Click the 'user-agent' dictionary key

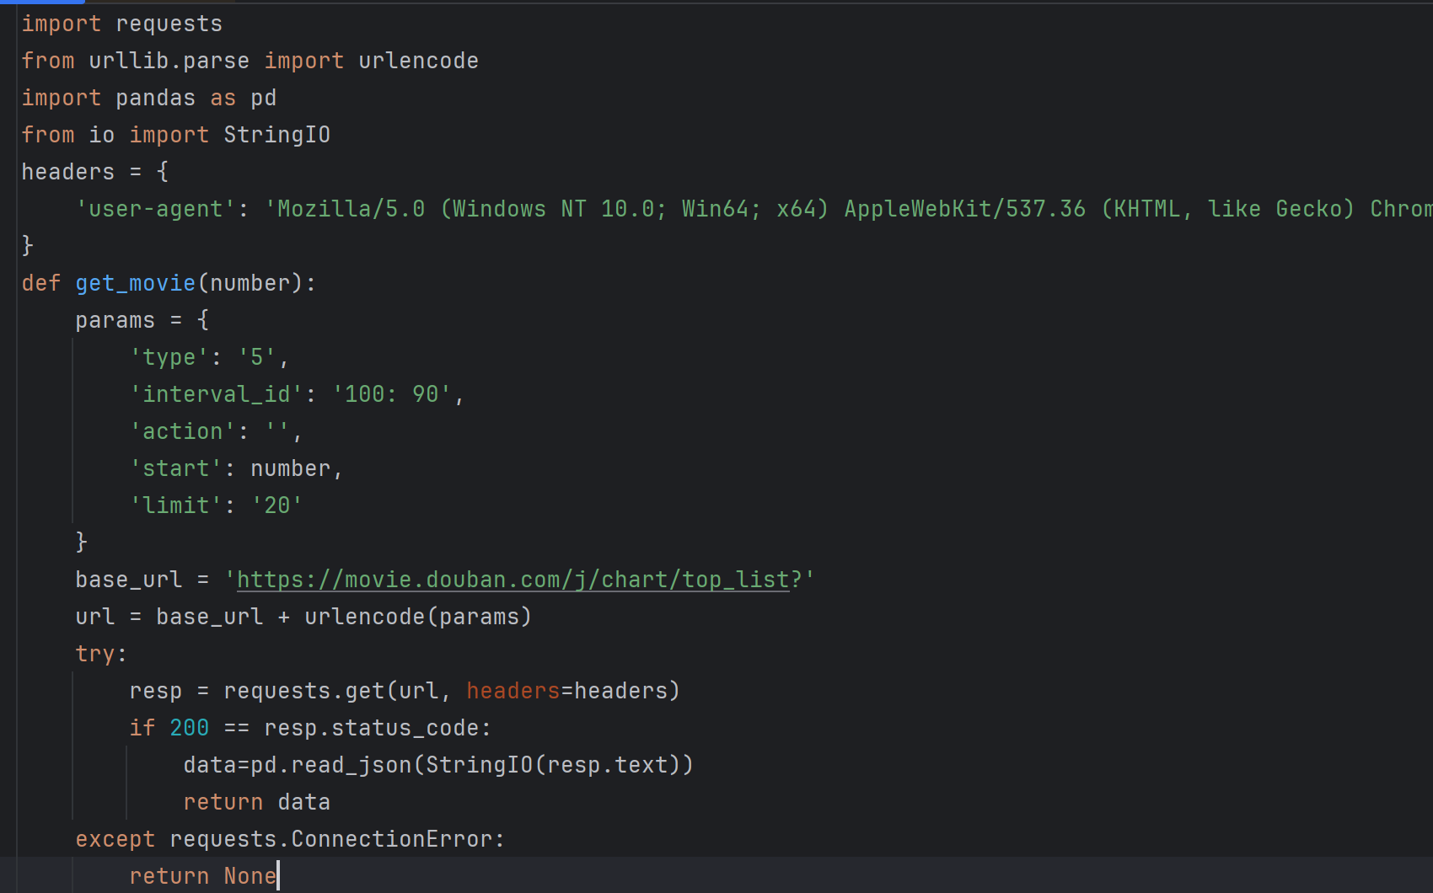[x=156, y=209]
